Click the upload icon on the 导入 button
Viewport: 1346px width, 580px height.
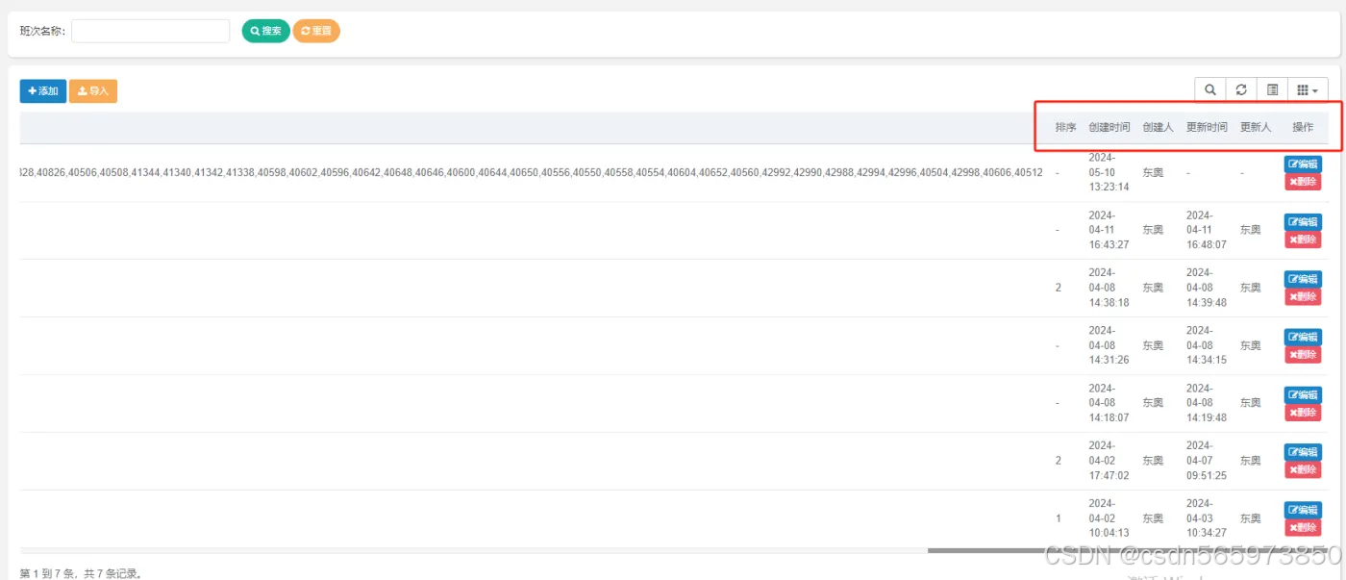tap(82, 90)
